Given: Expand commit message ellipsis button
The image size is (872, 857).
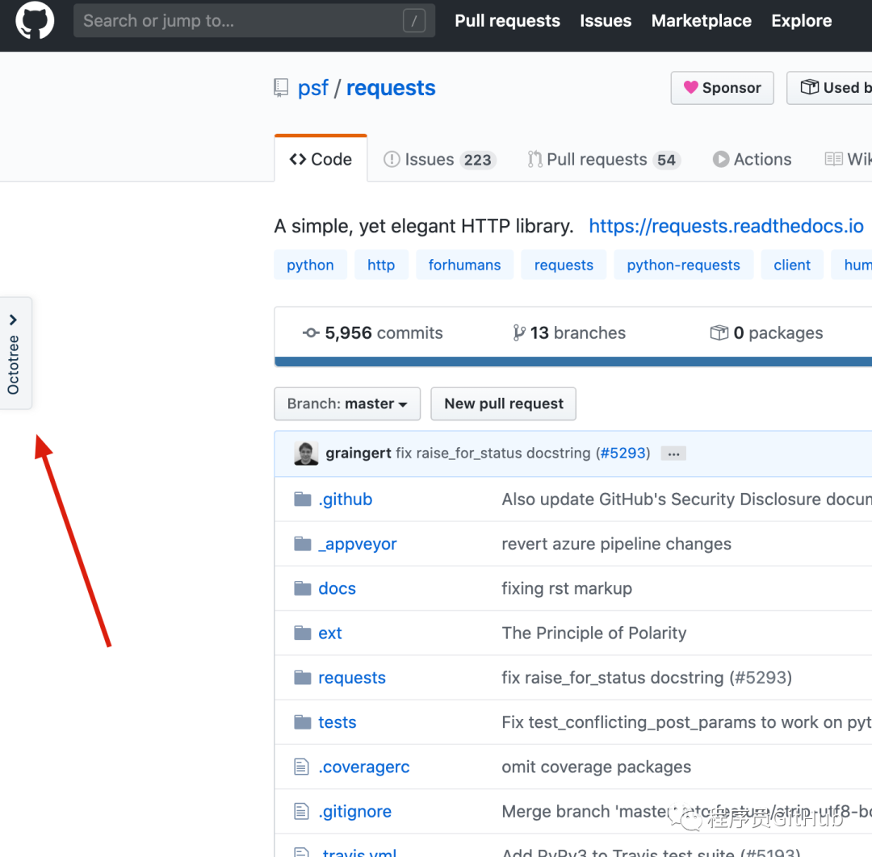Looking at the screenshot, I should [x=673, y=454].
